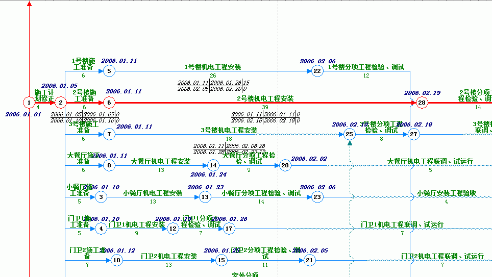
Task: Select node 21 circle
Action: (309, 260)
